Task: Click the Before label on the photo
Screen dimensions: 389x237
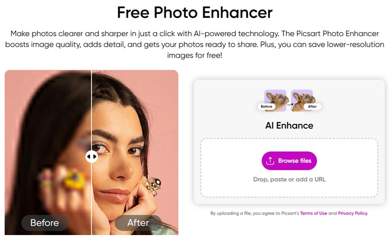Action: tap(45, 222)
